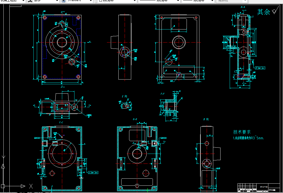Click the UCS X axis icon
The width and height of the screenshot is (283, 193).
(x=31, y=186)
